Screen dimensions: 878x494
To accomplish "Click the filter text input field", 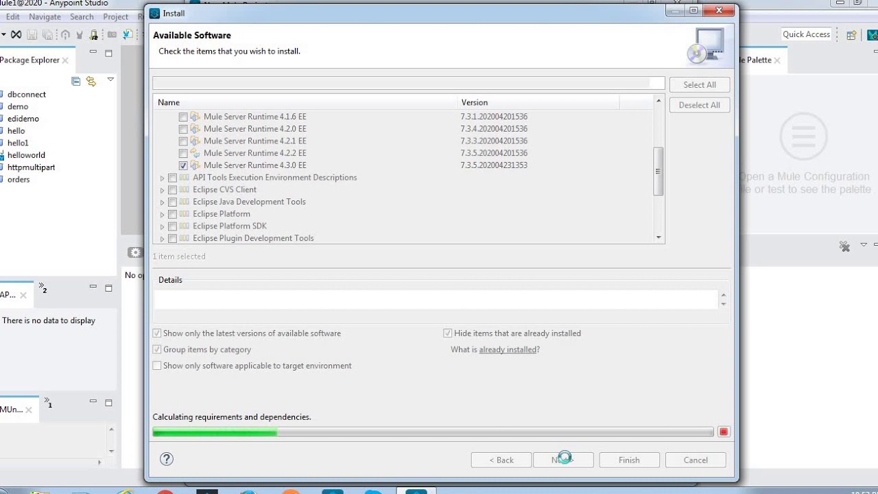I will 409,84.
